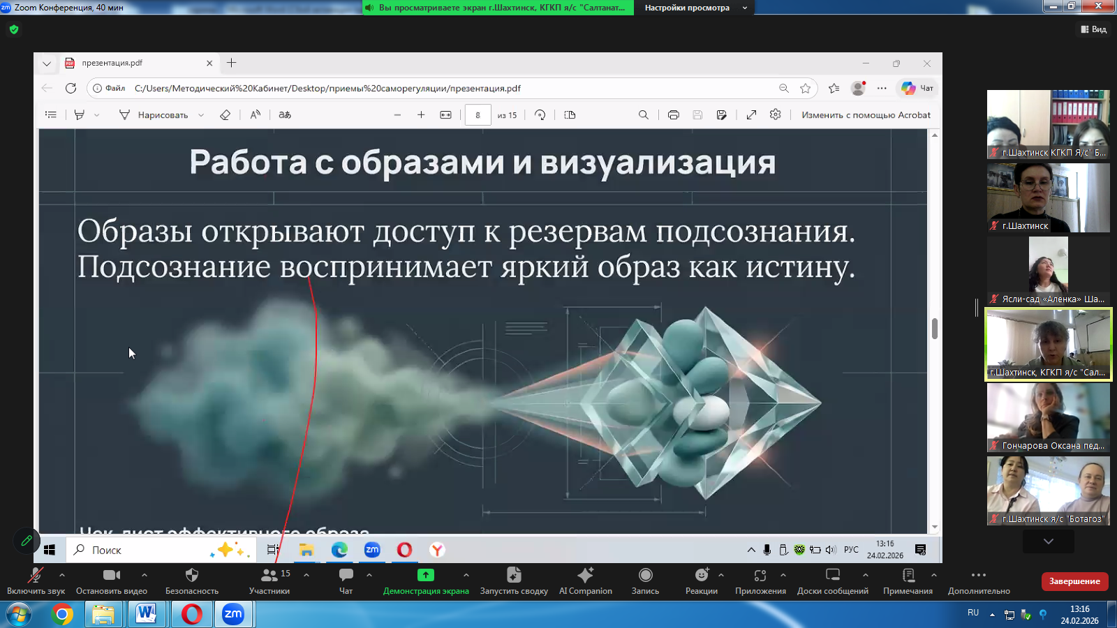Open the Вид view menu
Image resolution: width=1117 pixels, height=628 pixels.
point(1094,29)
